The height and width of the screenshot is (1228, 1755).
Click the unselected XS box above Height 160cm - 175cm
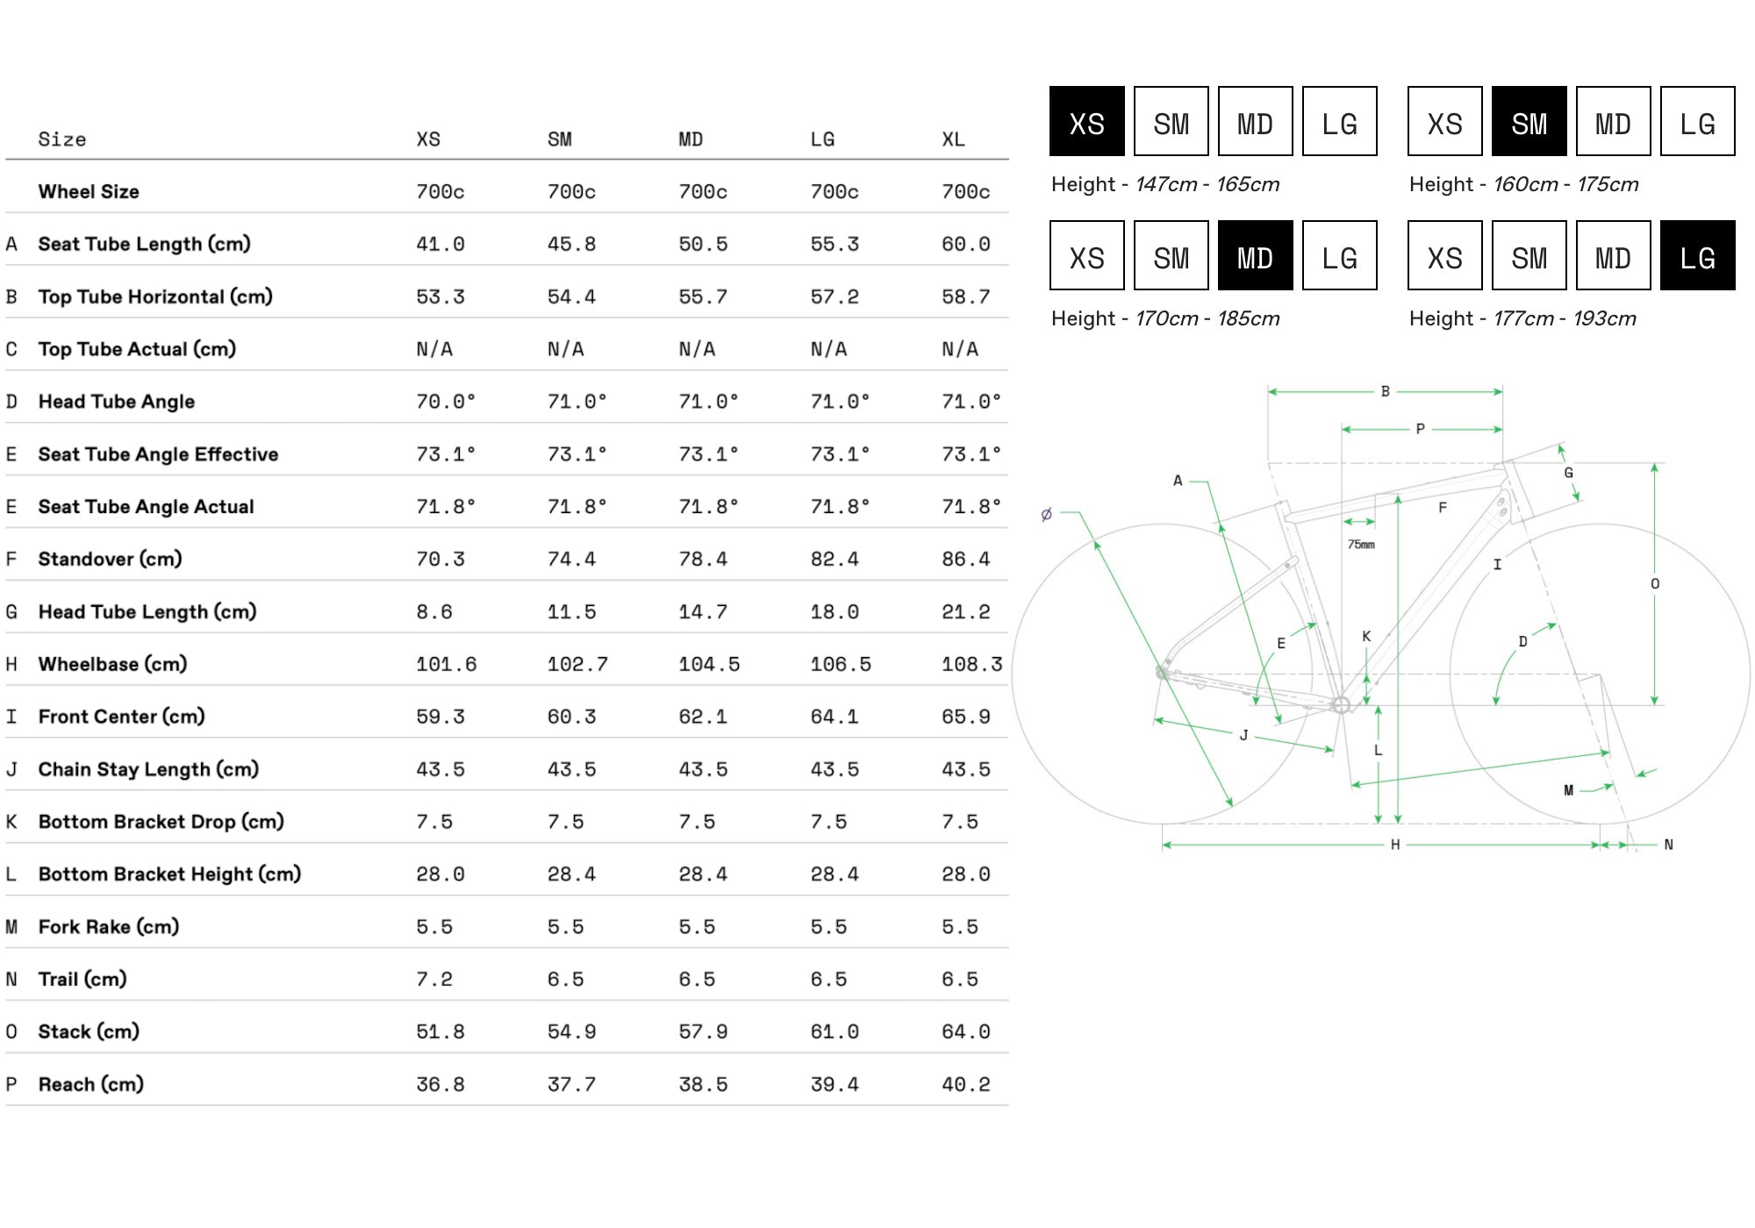[1444, 122]
